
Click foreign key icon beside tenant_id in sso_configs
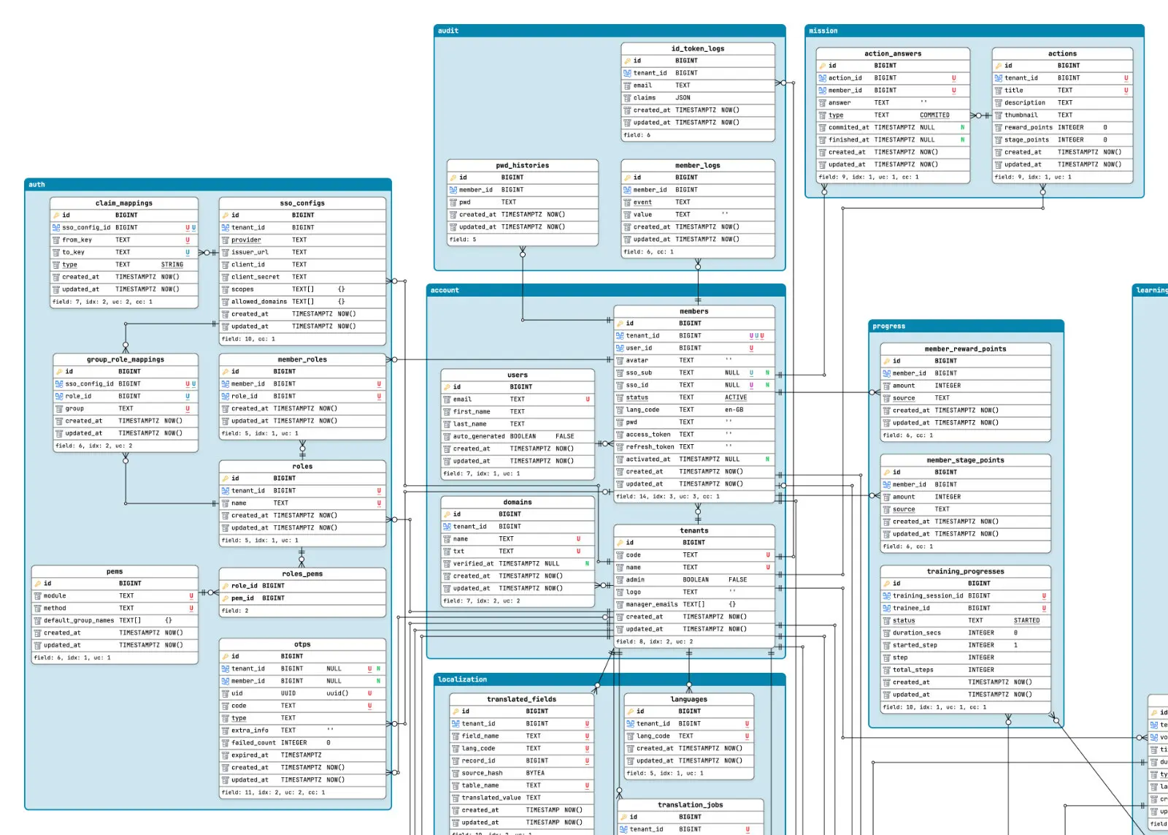pos(226,227)
